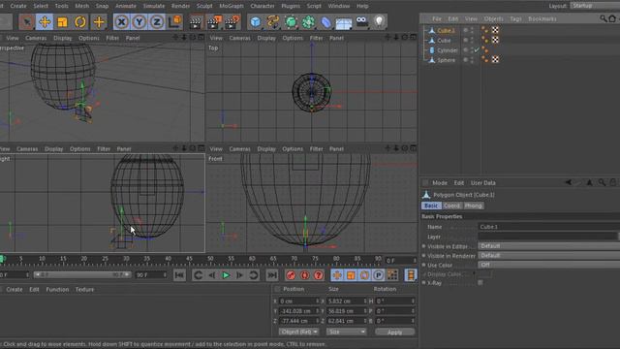Open the material manager Texture menu
The width and height of the screenshot is (620, 349).
coord(84,289)
